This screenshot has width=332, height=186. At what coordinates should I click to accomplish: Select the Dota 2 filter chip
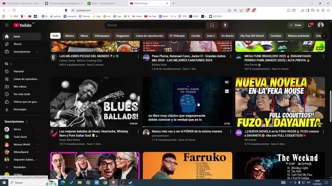tap(211, 36)
